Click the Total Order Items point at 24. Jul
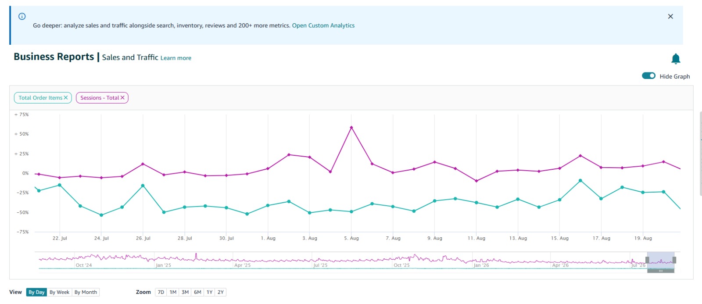 pyautogui.click(x=101, y=215)
